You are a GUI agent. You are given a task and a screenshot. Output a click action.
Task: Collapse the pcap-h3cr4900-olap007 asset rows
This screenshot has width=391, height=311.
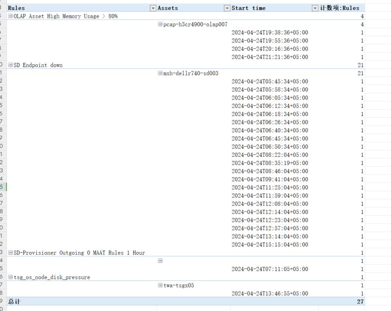[x=160, y=25]
